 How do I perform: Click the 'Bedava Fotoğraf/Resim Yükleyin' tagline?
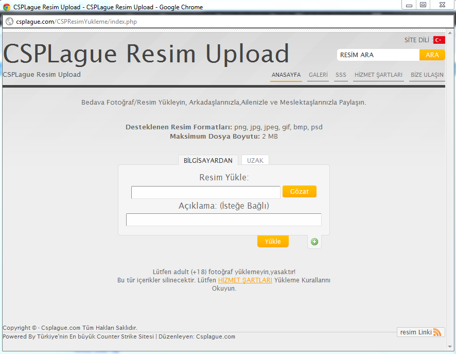click(x=224, y=103)
